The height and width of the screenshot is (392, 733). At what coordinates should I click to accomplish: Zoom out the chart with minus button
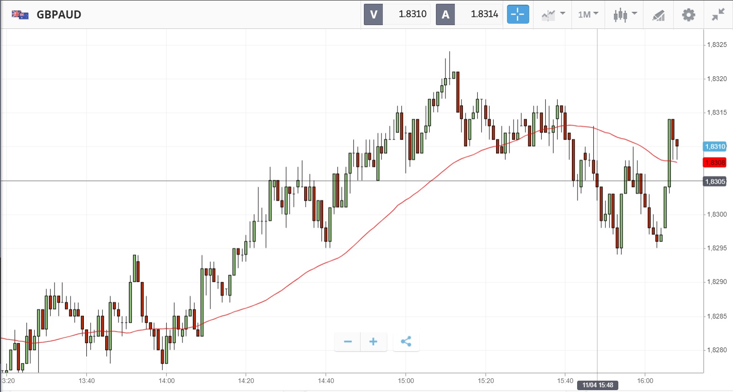(x=348, y=341)
